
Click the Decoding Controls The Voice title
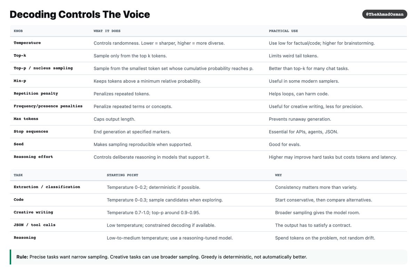coord(80,14)
